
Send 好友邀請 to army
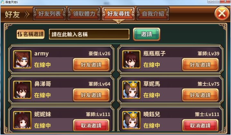(x=91, y=65)
